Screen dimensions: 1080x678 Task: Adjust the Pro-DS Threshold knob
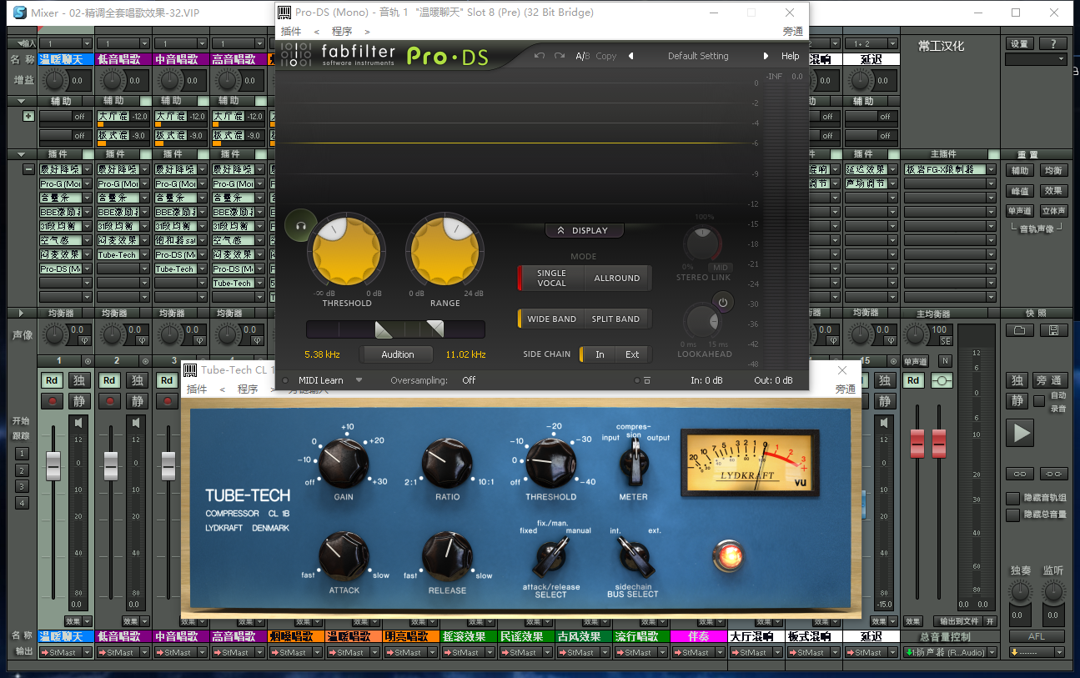click(347, 252)
